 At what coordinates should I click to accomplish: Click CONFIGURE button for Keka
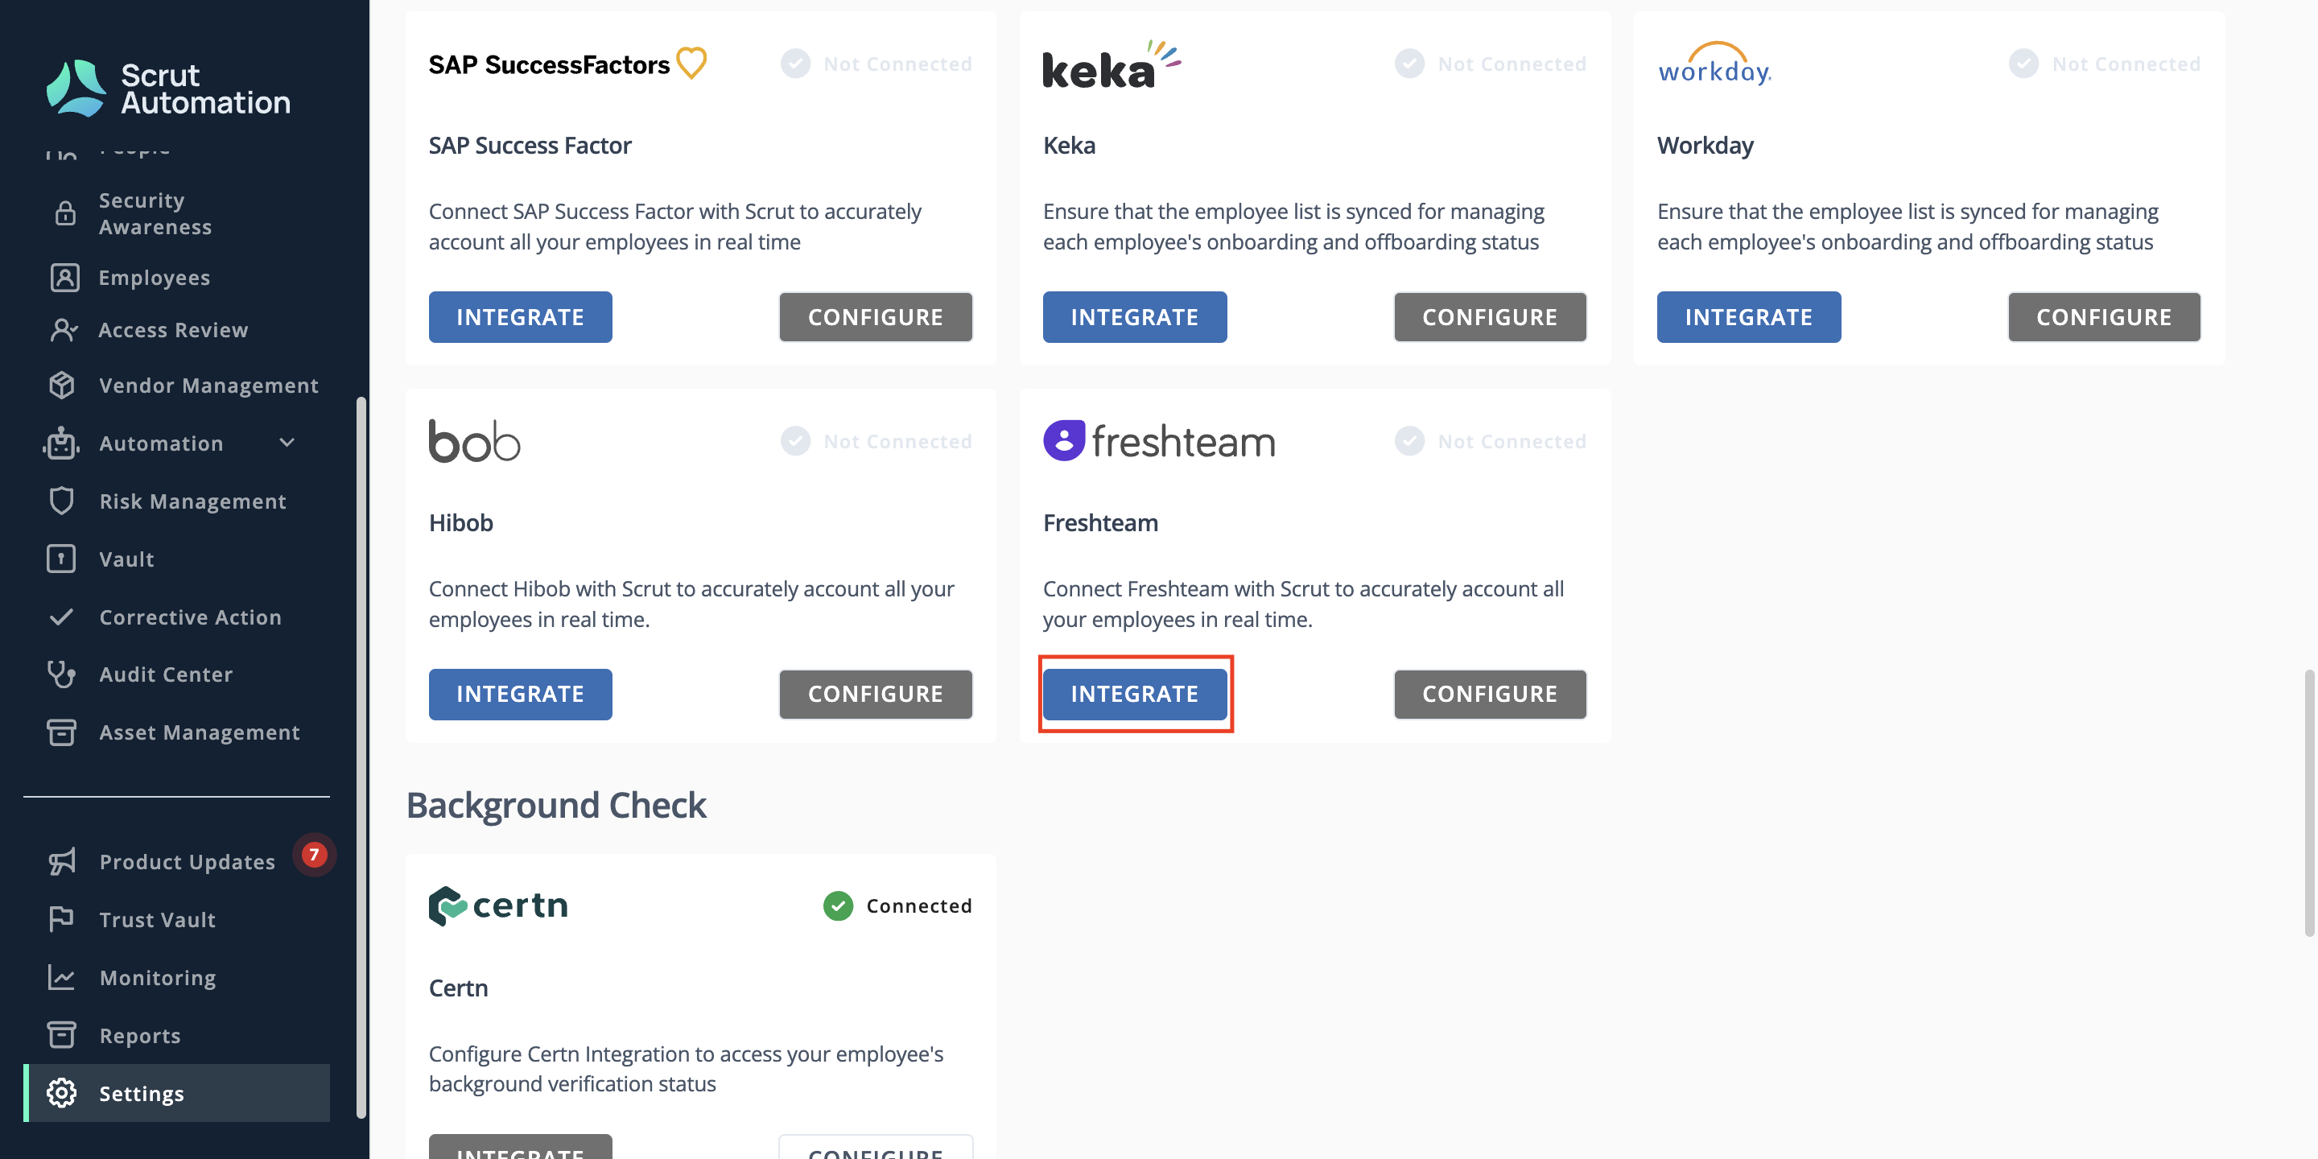click(x=1490, y=317)
